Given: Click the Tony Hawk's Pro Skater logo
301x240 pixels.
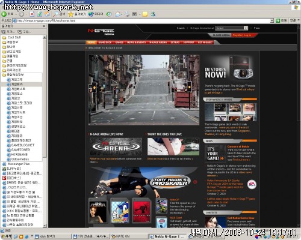Looking at the screenshot, I should [x=170, y=182].
